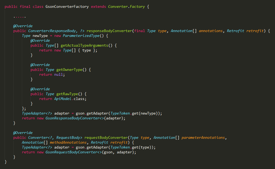The image size is (275, 169).
Task: Click the method name responseBodyConverter
Action: [x=109, y=31]
